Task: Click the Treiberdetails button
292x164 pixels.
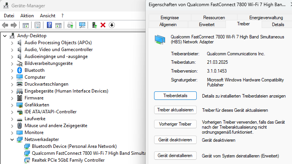Action: tap(175, 96)
